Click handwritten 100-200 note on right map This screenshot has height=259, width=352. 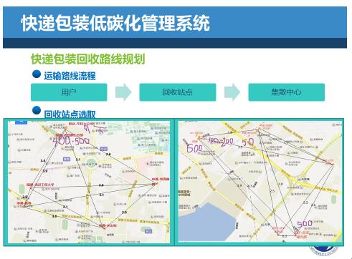pyautogui.click(x=220, y=142)
